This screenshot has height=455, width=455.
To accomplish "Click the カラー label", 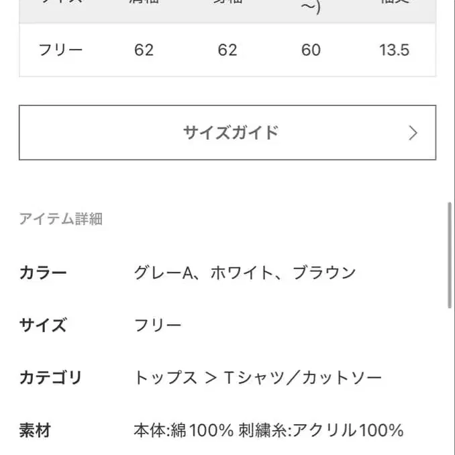I will (x=43, y=273).
